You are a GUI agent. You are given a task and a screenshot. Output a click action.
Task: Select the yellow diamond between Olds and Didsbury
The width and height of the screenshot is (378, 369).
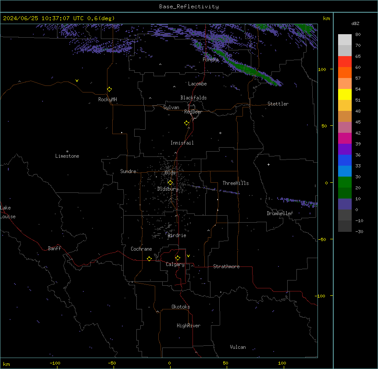(171, 183)
